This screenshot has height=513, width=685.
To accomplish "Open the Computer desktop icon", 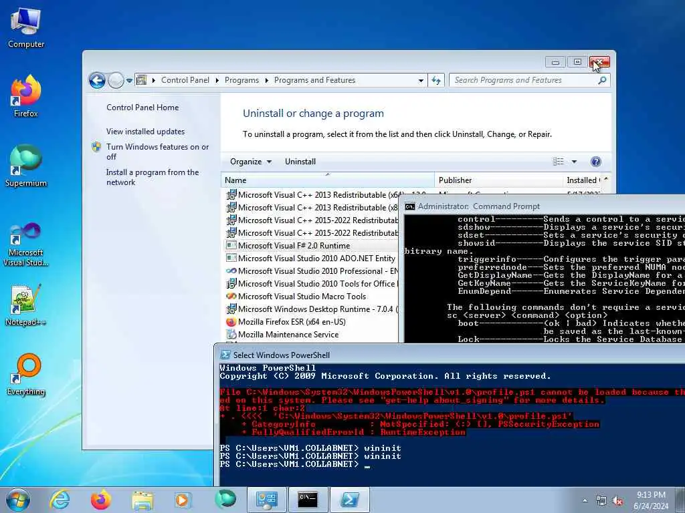I will coord(26,28).
